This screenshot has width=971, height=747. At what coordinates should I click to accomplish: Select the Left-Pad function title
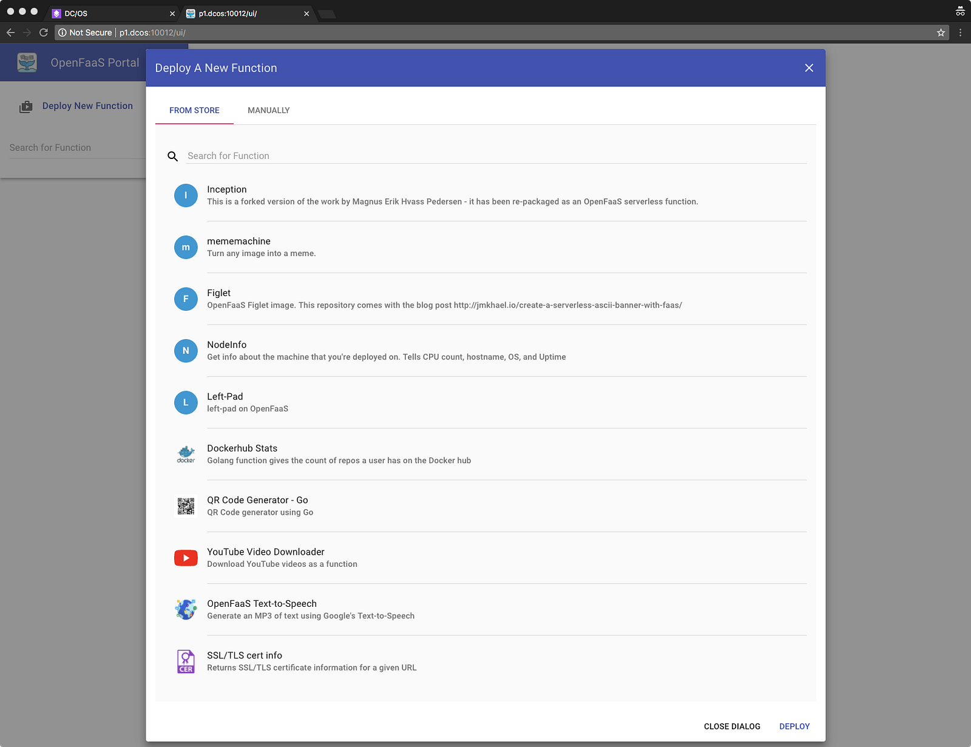pos(225,396)
